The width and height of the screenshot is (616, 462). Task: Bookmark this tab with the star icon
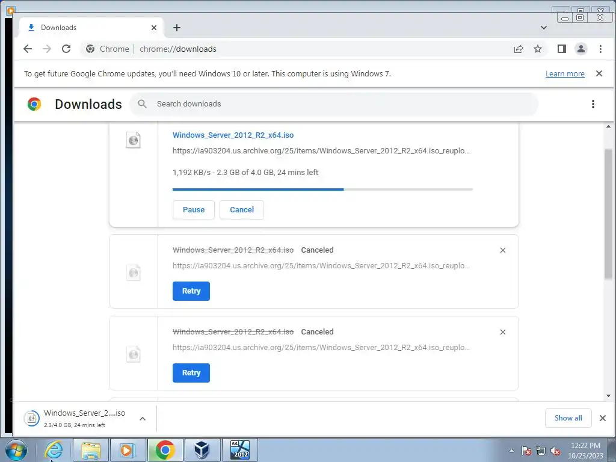(538, 49)
